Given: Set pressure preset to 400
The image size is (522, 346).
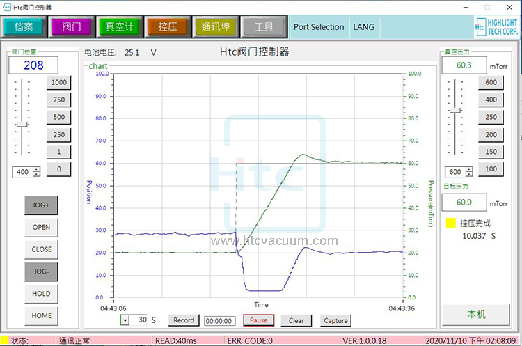Looking at the screenshot, I should (491, 100).
